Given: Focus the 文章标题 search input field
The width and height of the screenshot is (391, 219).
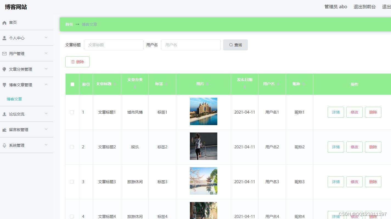Looking at the screenshot, I should (x=114, y=45).
